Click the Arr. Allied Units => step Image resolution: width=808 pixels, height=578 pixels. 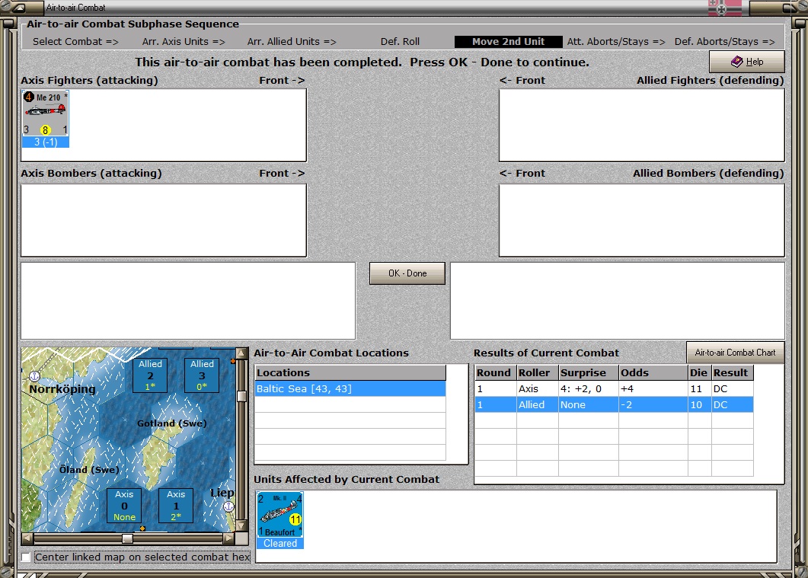[292, 42]
